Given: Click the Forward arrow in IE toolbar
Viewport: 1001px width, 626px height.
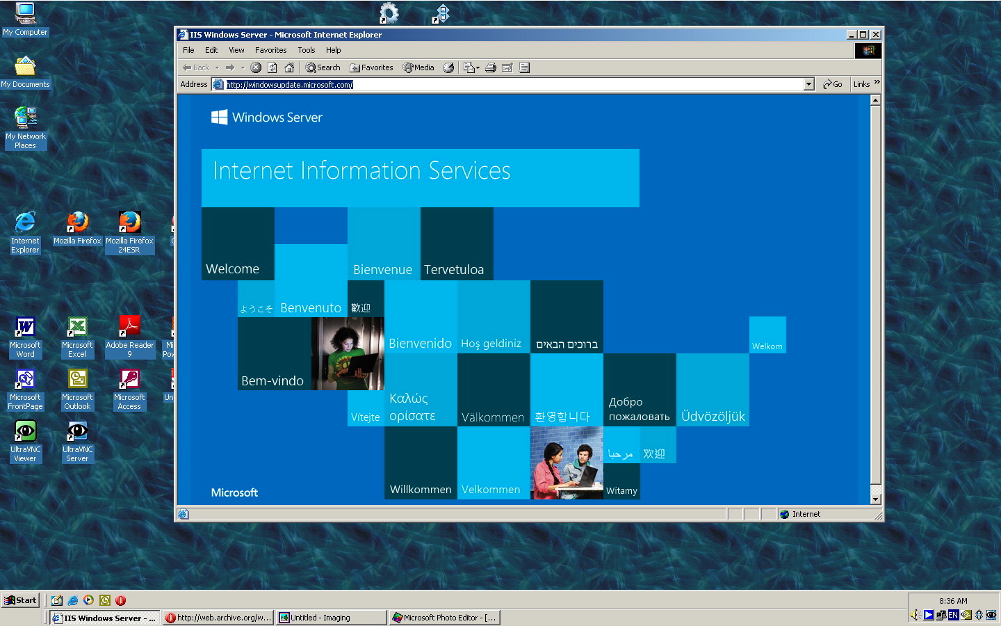Looking at the screenshot, I should pyautogui.click(x=230, y=67).
